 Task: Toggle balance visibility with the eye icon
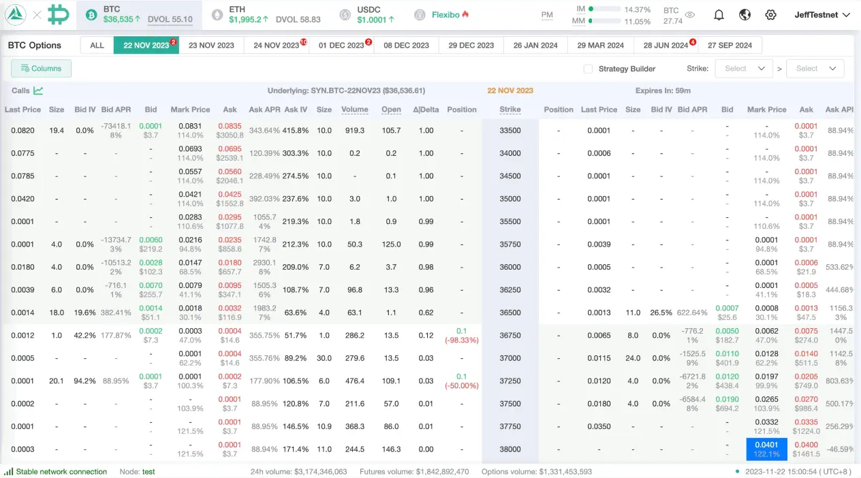689,14
